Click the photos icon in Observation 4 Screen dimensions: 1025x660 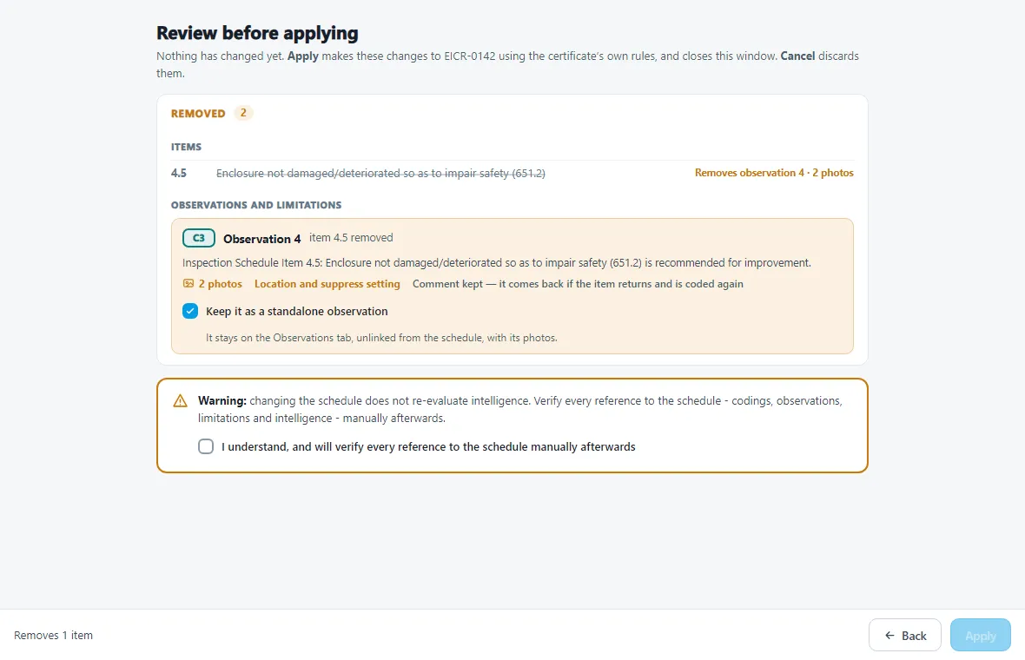coord(188,284)
